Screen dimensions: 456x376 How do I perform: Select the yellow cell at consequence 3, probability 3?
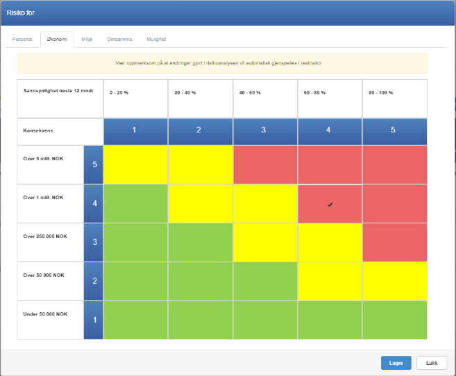[x=265, y=242]
